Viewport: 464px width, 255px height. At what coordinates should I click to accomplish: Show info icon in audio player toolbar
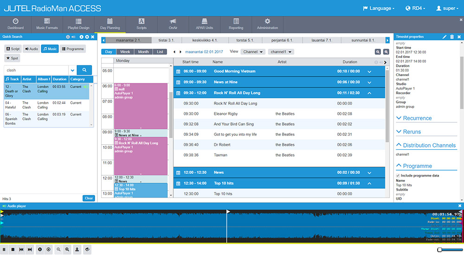point(40,249)
